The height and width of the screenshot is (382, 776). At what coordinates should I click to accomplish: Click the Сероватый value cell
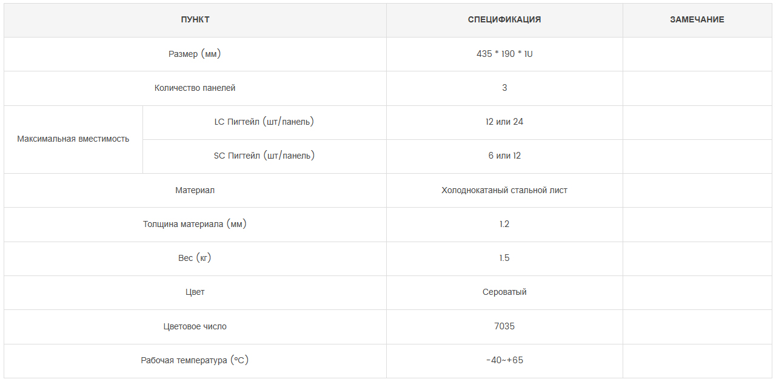pyautogui.click(x=504, y=292)
